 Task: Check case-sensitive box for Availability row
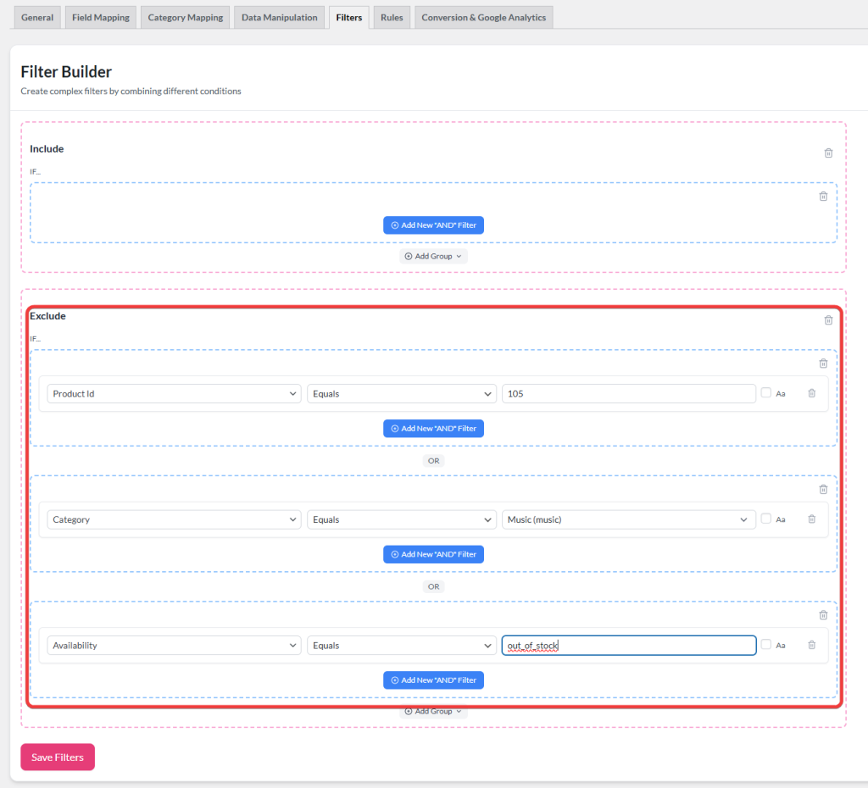point(766,645)
